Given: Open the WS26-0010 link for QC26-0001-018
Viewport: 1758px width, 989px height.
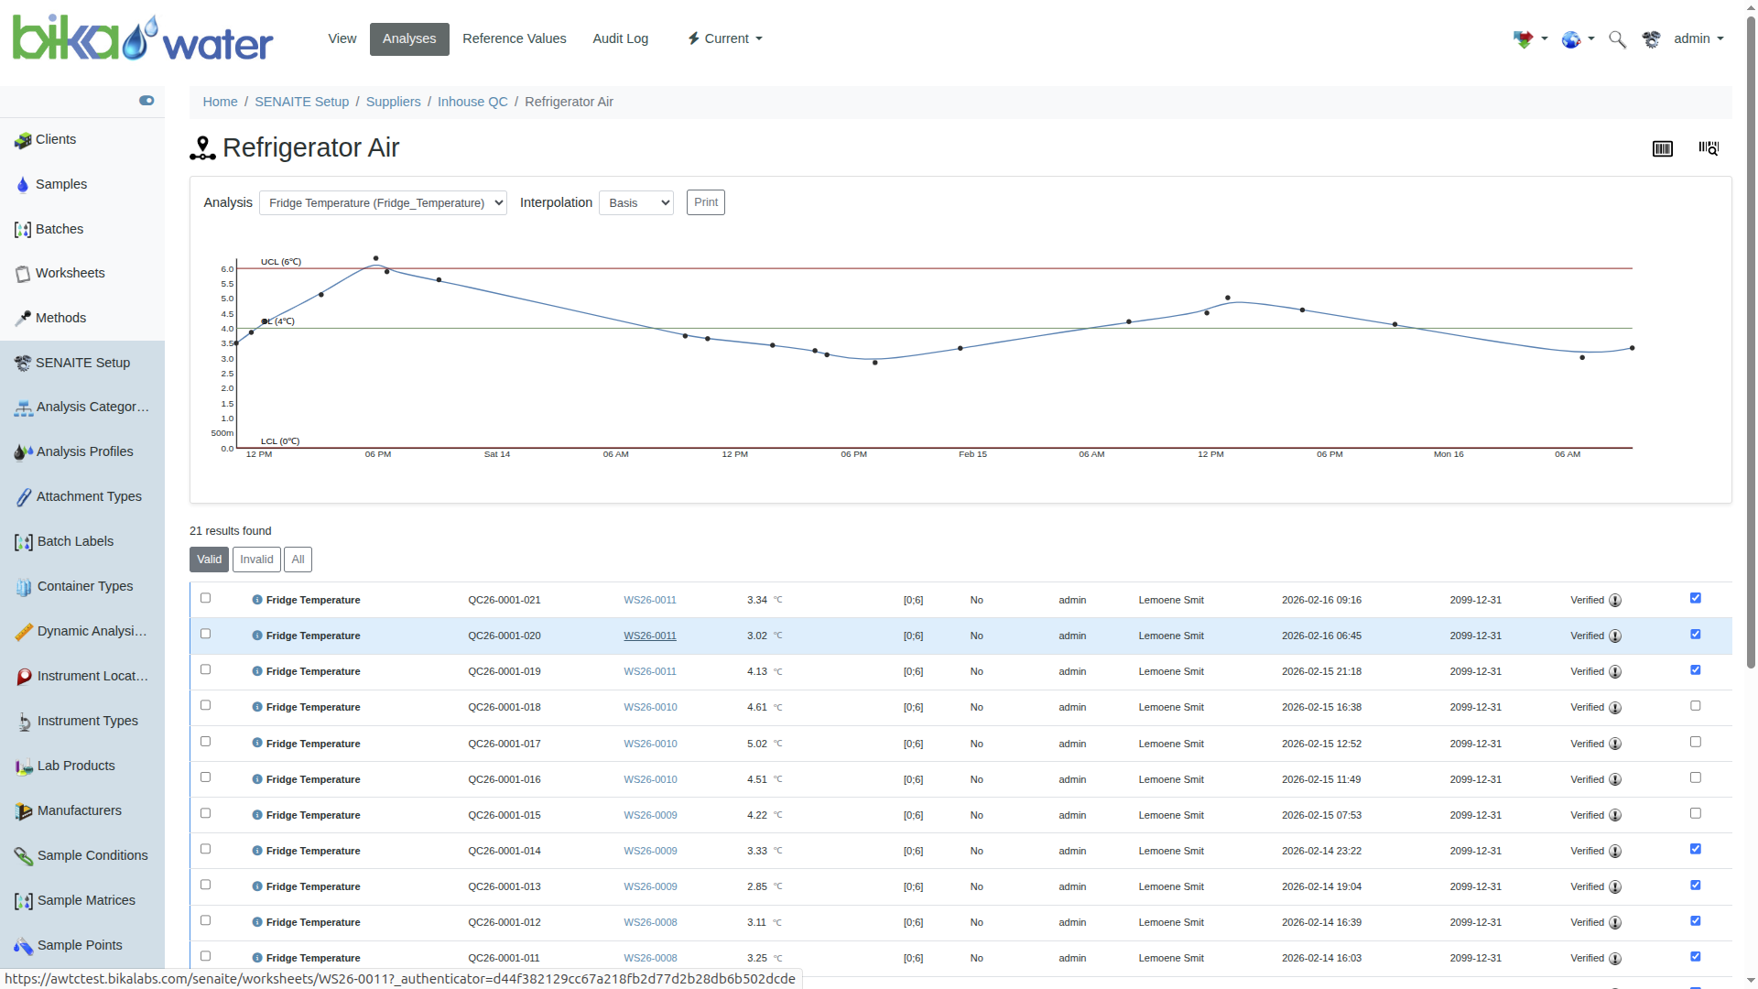Looking at the screenshot, I should coord(650,707).
